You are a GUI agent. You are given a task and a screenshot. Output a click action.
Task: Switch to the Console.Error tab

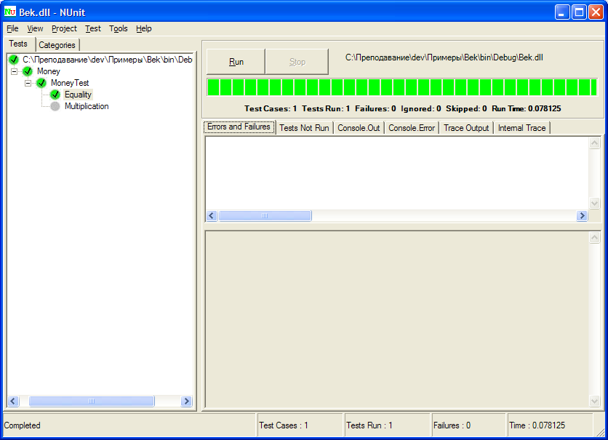click(x=412, y=128)
